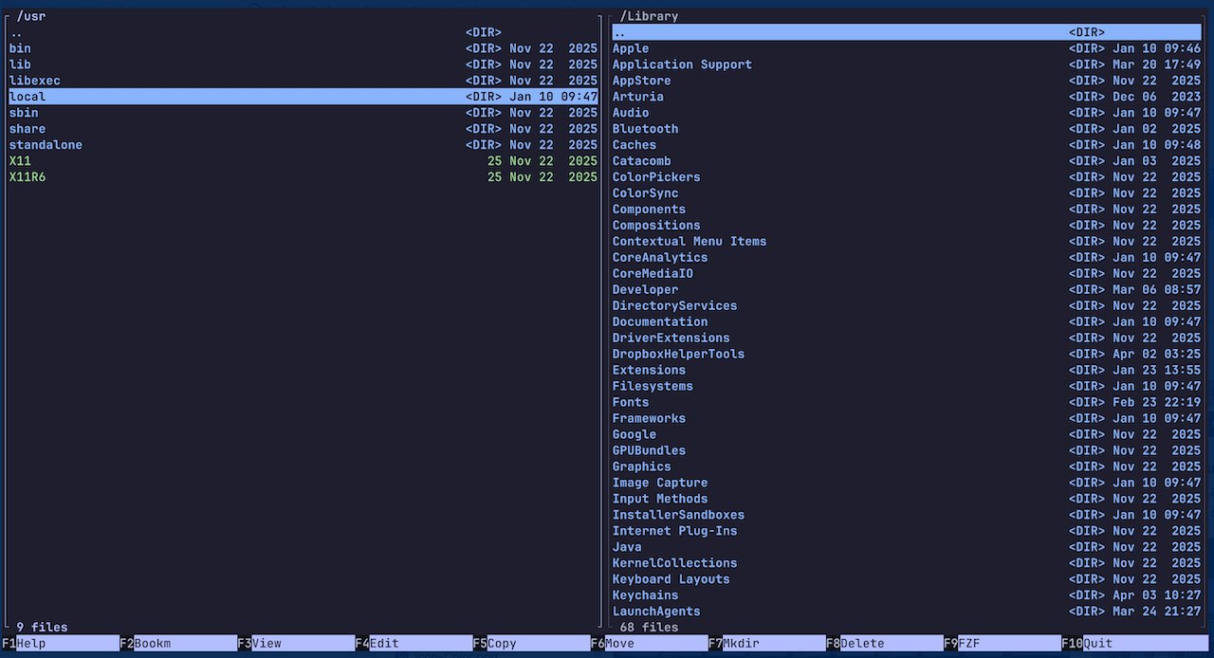
Task: Select the parent '..' entry in /Library panel
Action: coord(907,32)
